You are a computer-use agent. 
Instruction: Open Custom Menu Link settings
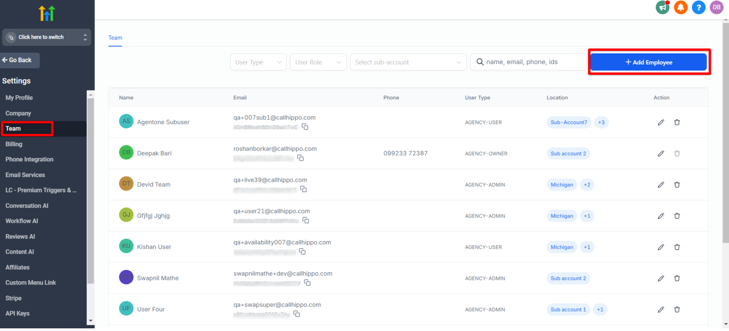[30, 283]
